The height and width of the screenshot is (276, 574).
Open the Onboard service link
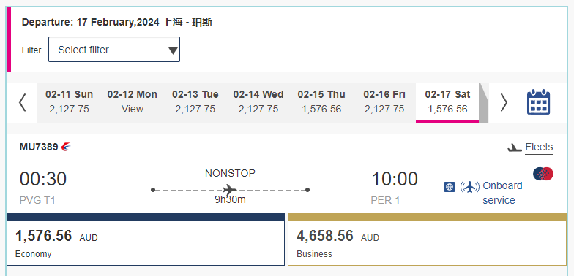tap(502, 193)
